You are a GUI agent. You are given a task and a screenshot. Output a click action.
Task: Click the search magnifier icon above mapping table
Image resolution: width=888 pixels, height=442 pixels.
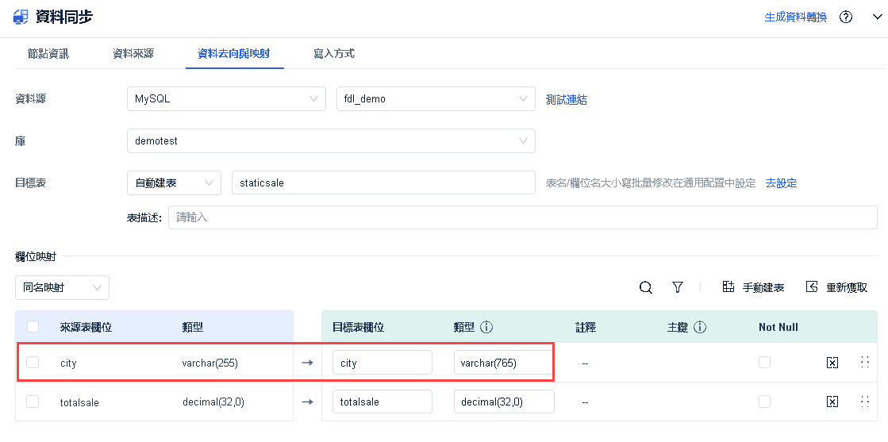[646, 287]
